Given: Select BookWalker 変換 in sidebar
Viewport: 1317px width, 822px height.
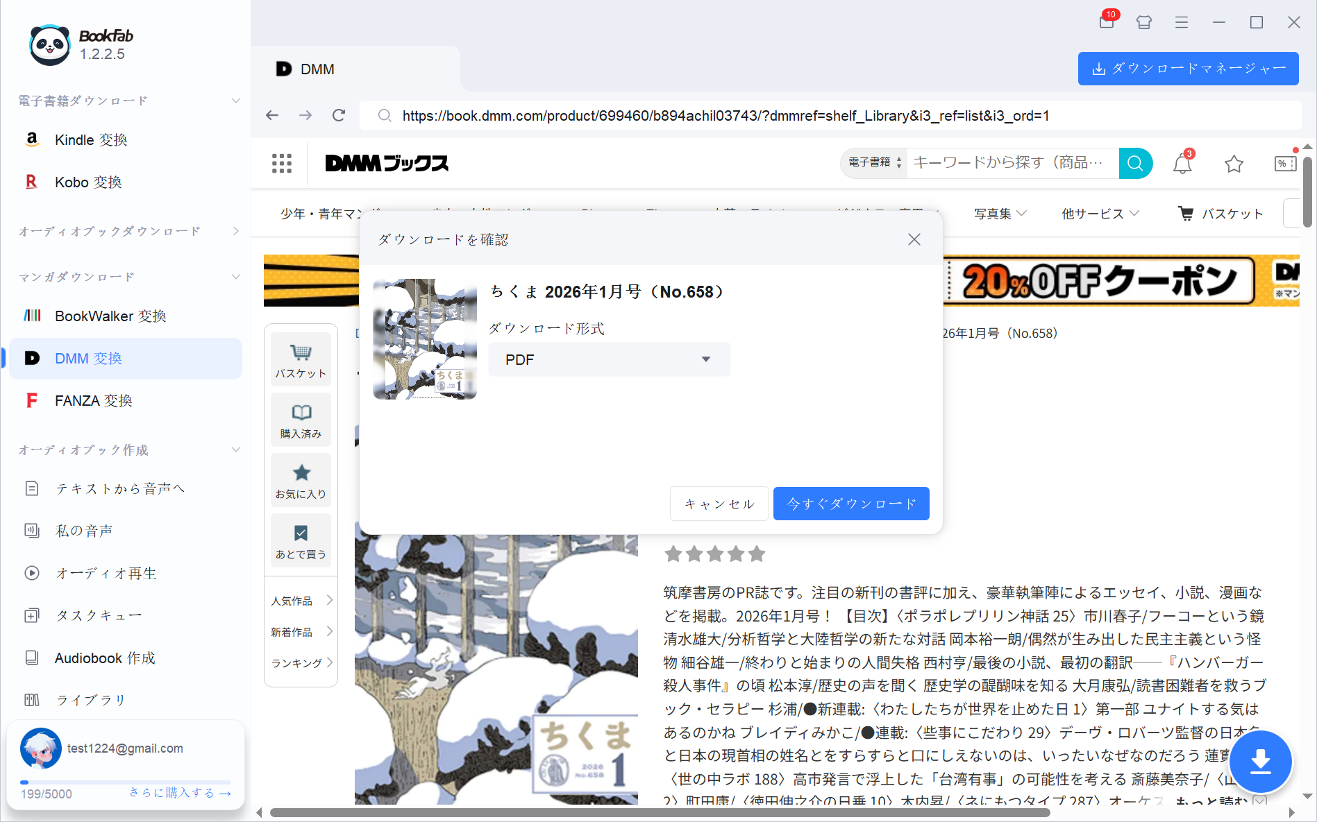Looking at the screenshot, I should (x=110, y=316).
